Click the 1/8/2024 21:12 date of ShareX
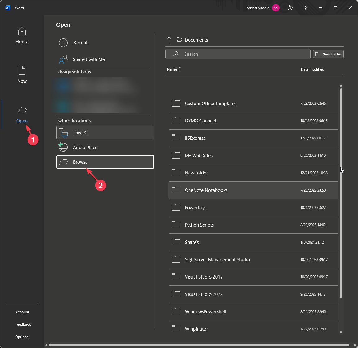 pos(312,242)
